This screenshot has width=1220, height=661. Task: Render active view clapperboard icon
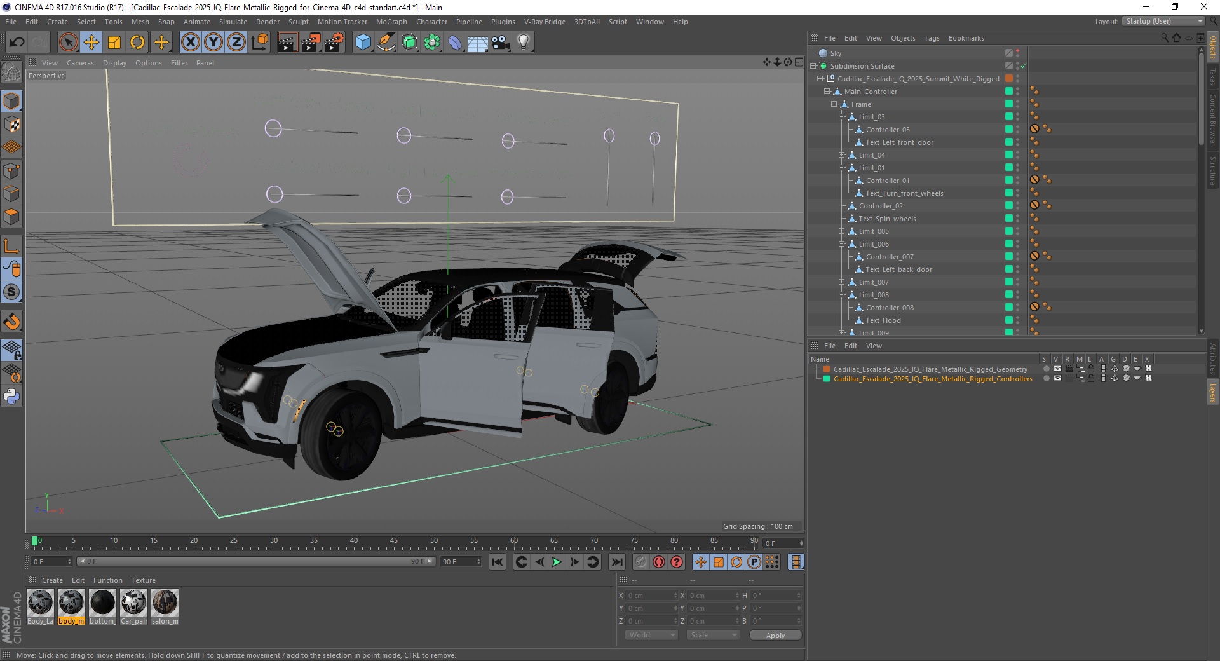coord(287,43)
